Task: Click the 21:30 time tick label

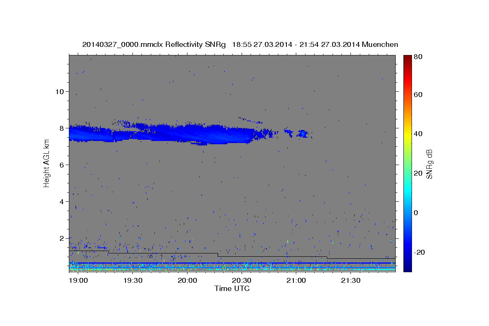Action: [x=350, y=281]
